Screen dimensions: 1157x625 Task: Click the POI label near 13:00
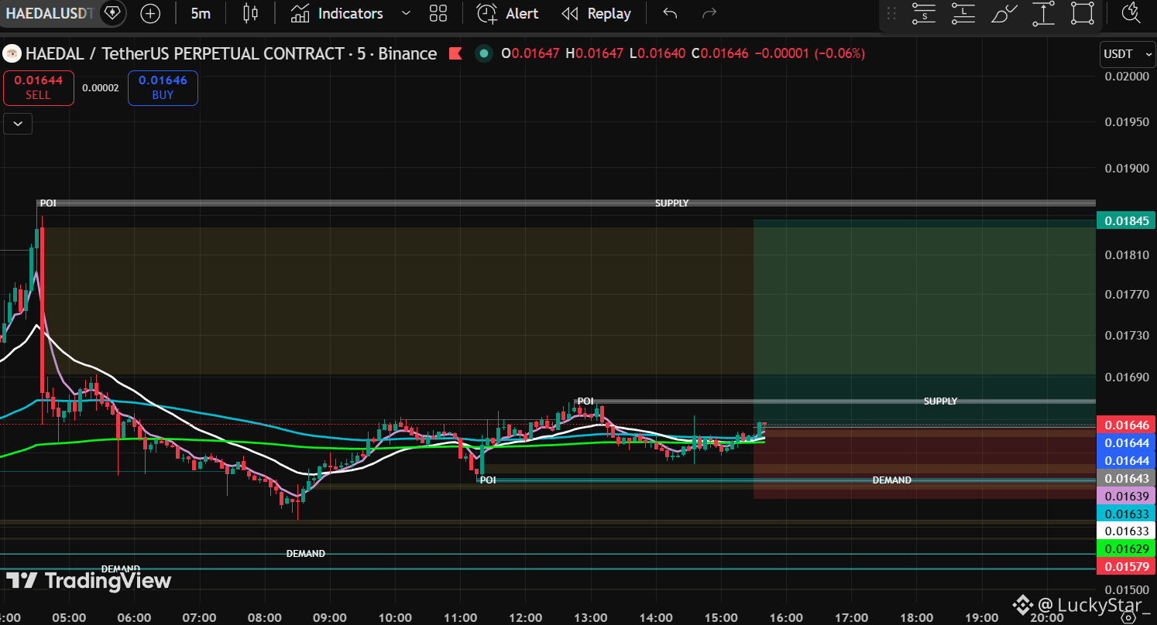point(585,401)
